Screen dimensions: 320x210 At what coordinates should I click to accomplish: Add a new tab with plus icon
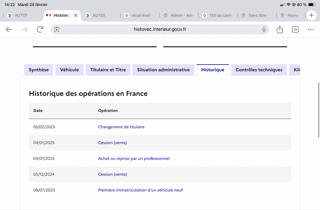[311, 15]
